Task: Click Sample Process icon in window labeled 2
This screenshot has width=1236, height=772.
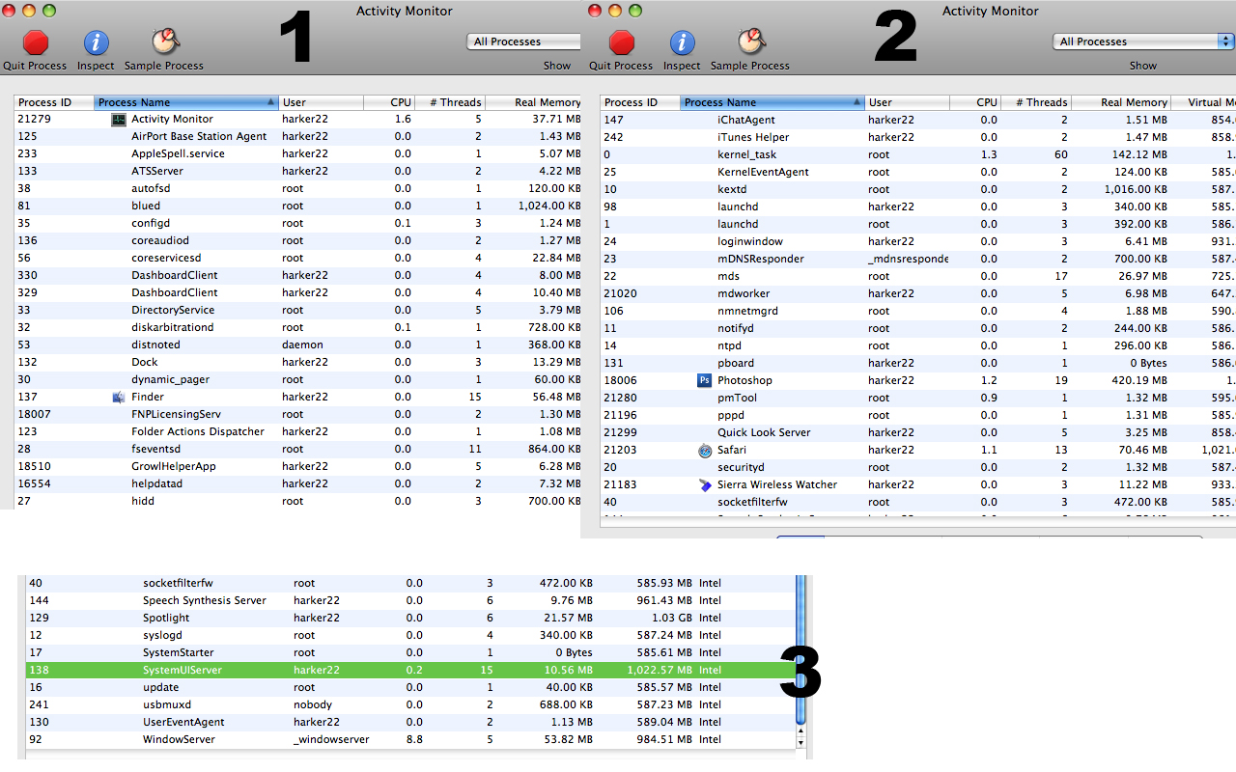Action: [751, 41]
